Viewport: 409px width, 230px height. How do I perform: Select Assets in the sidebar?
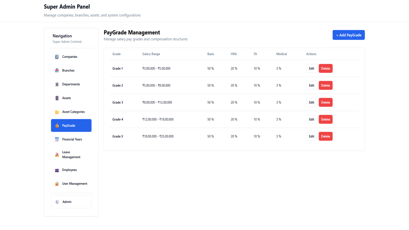pyautogui.click(x=71, y=98)
